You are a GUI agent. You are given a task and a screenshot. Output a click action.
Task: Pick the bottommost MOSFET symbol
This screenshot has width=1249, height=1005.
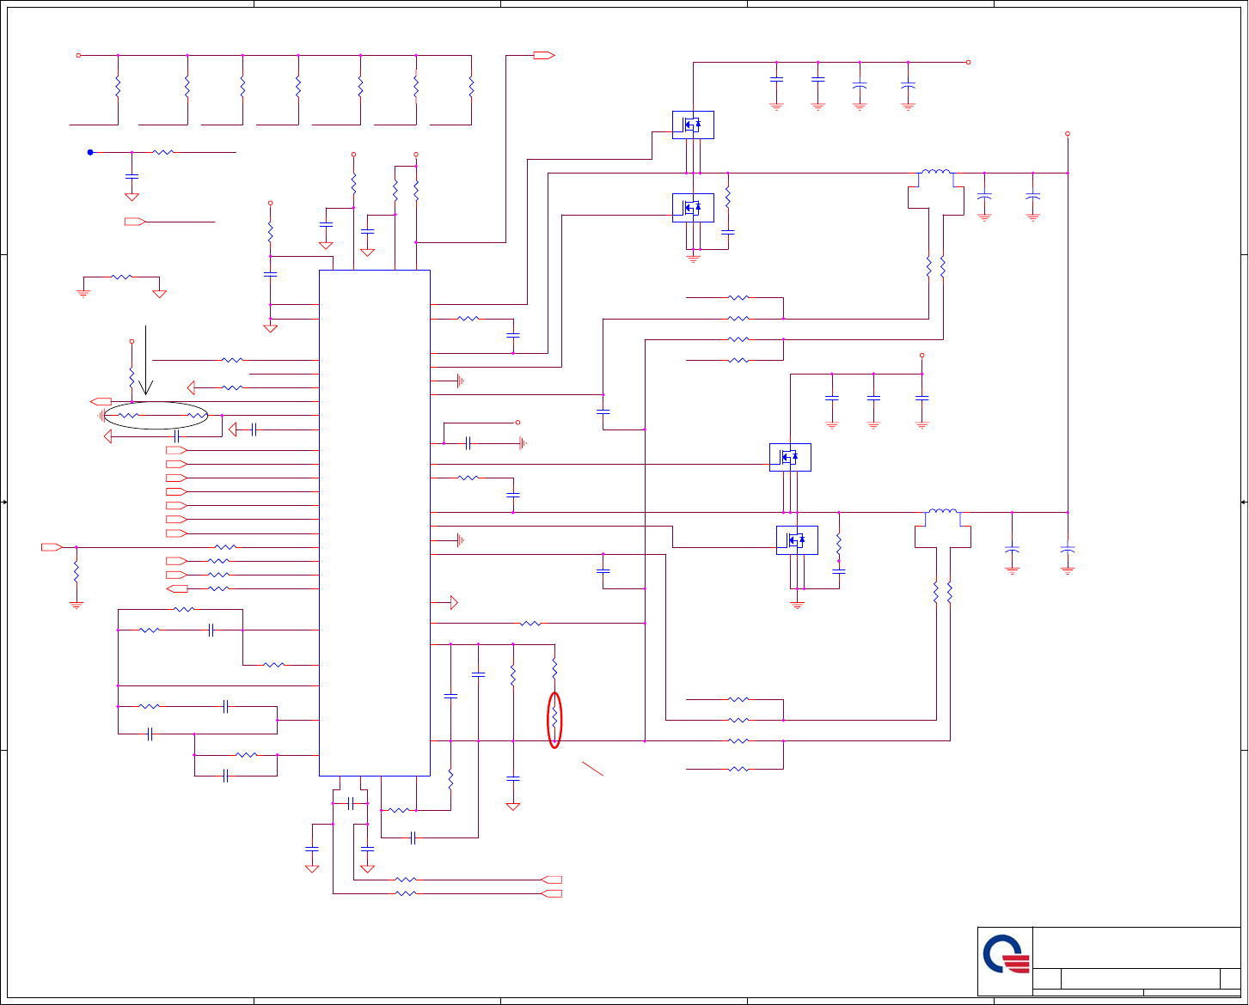(x=797, y=540)
